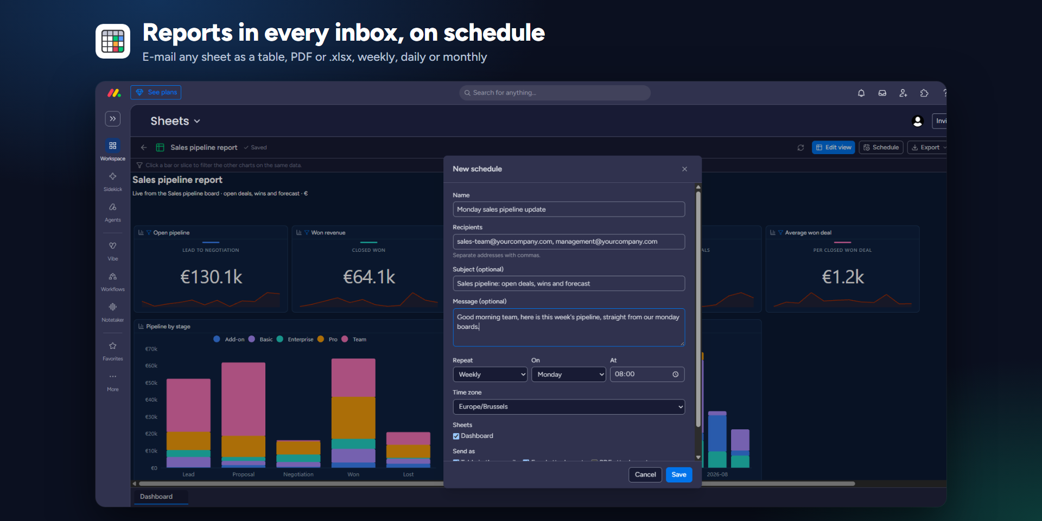Screen dimensions: 1042x521
Task: Click the Lead stacked bar in chart
Action: 188,423
